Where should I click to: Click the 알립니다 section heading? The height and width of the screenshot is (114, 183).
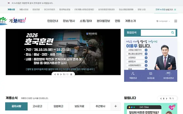pos(130,98)
